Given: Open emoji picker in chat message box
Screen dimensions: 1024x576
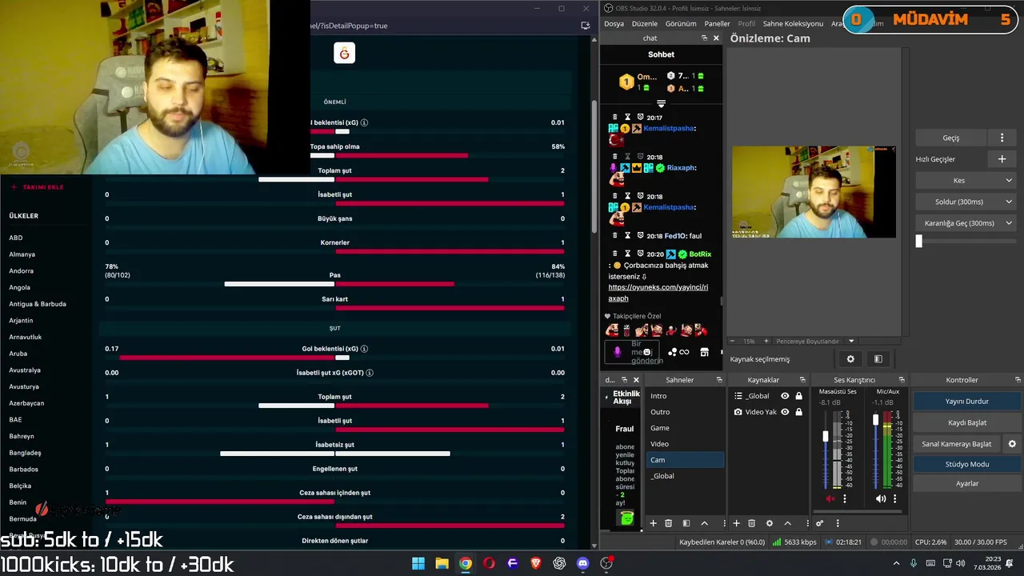Looking at the screenshot, I should click(x=647, y=352).
